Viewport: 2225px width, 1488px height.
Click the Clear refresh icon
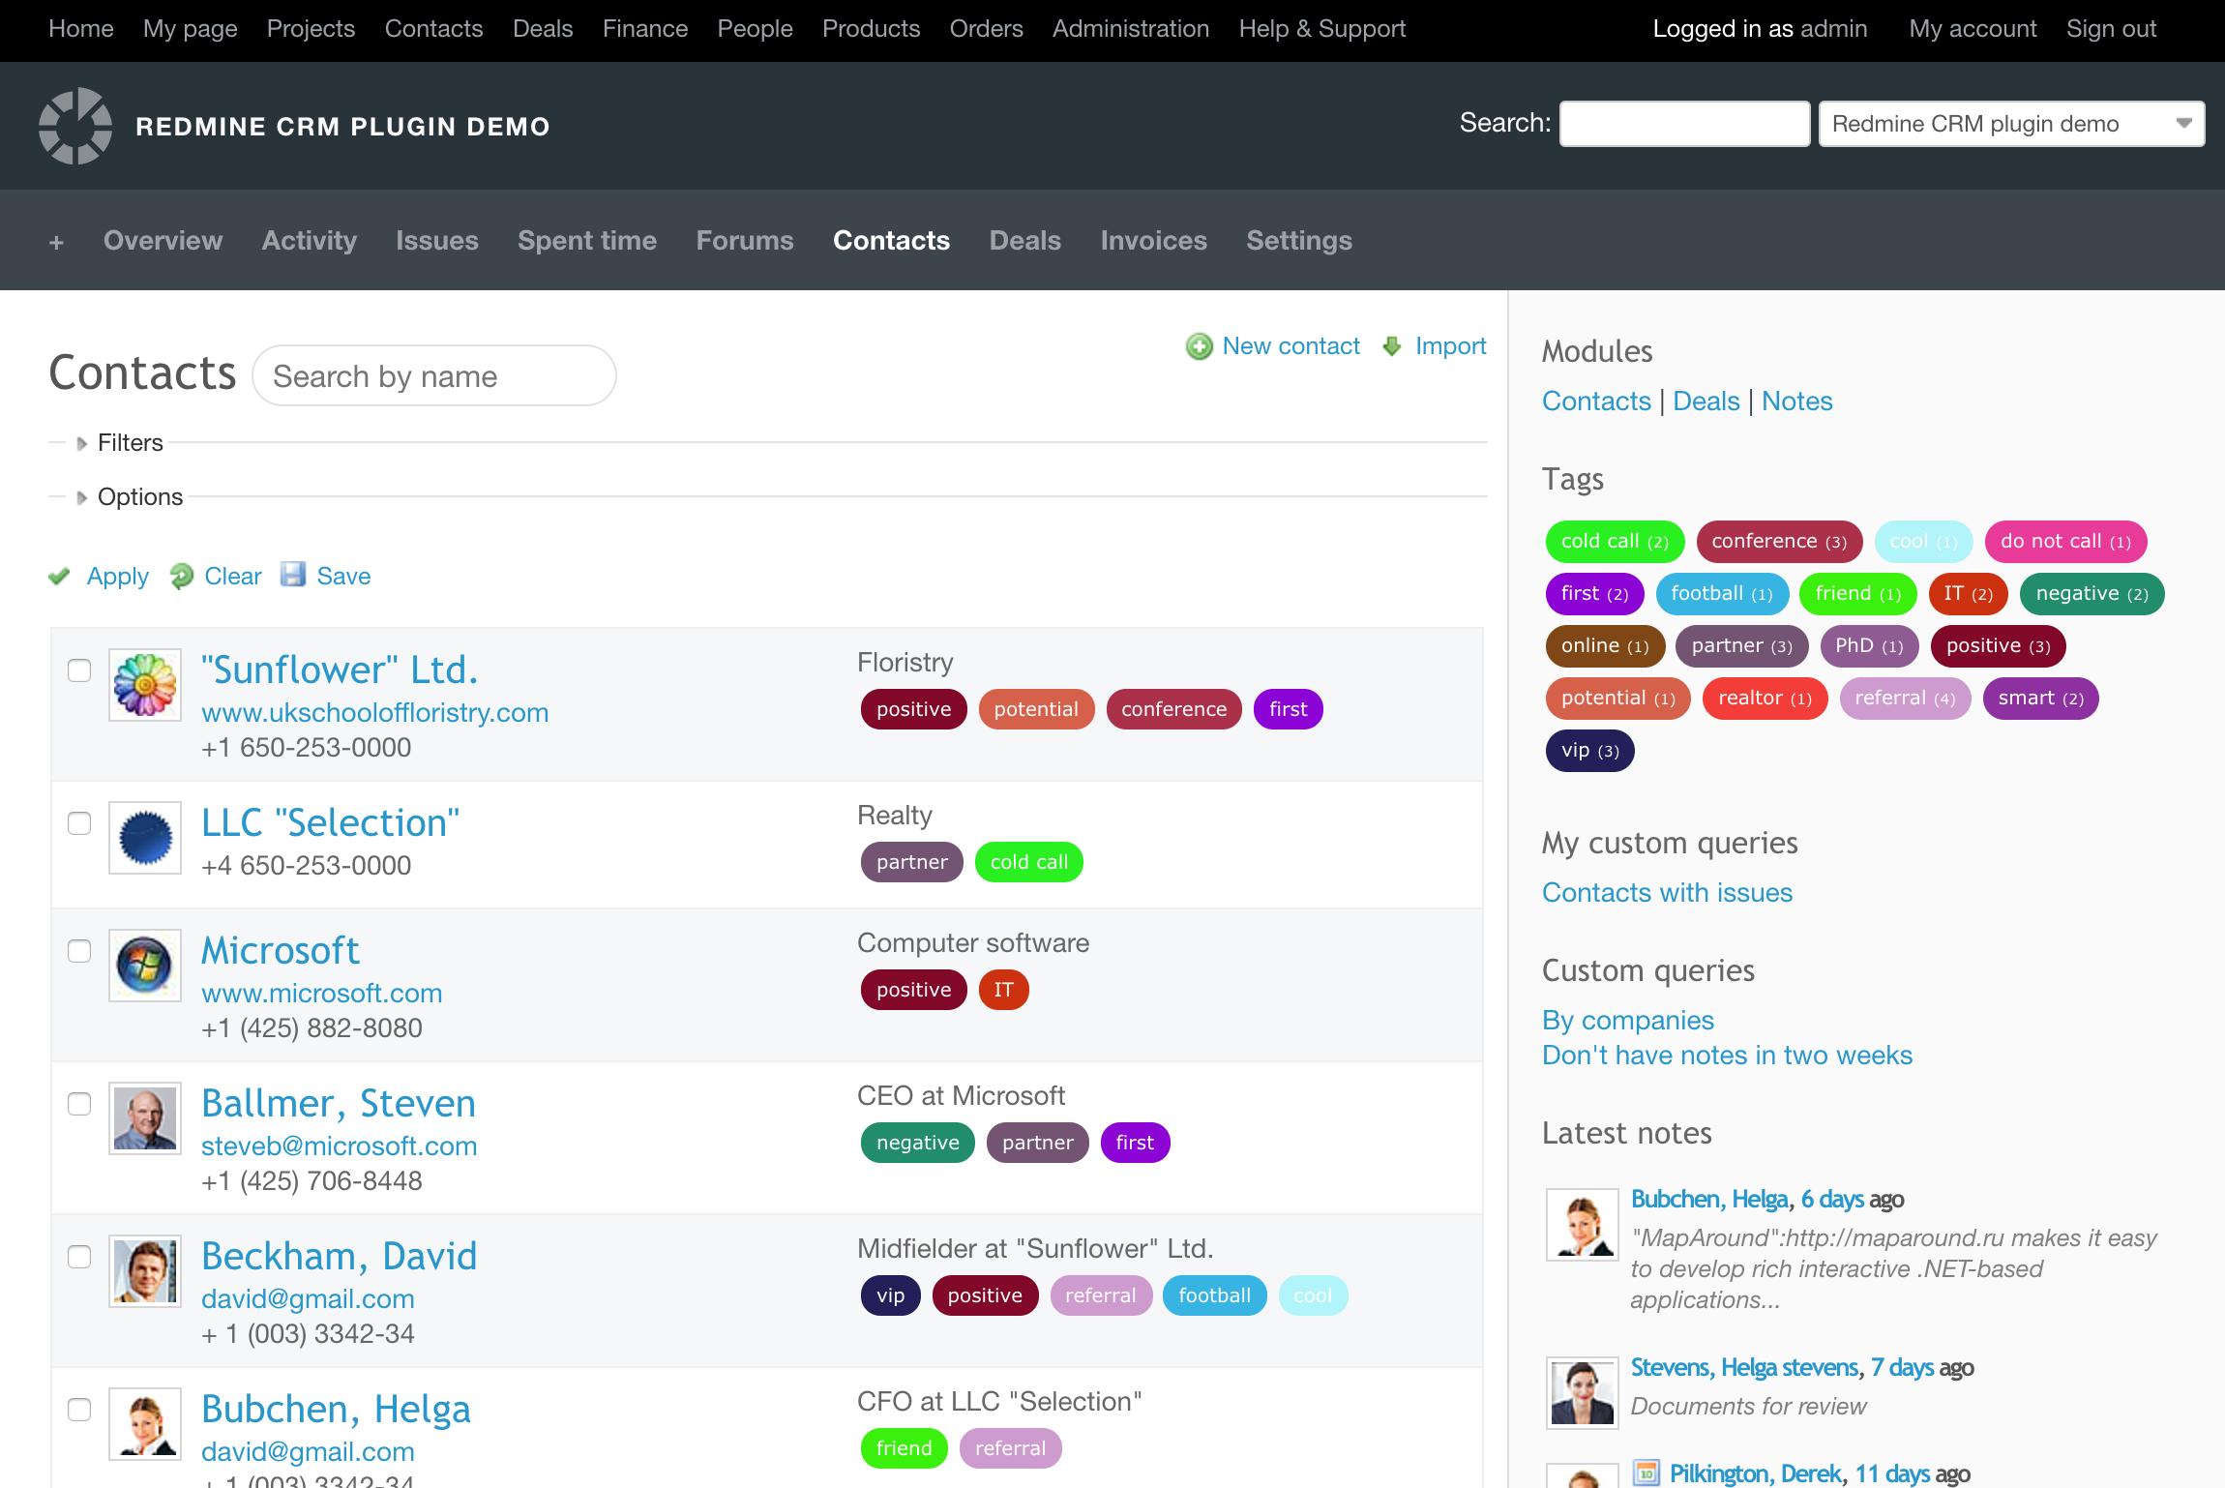[182, 577]
